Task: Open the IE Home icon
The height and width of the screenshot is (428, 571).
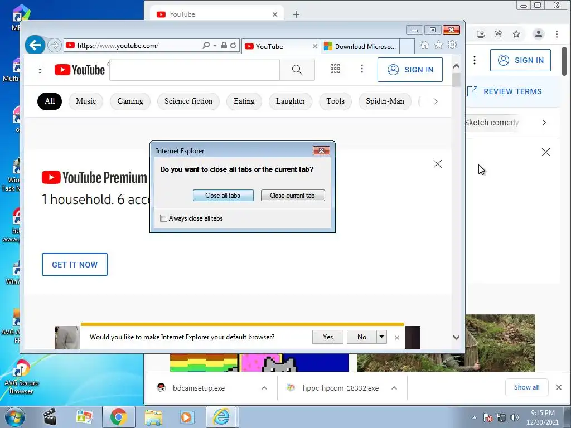Action: coord(424,45)
